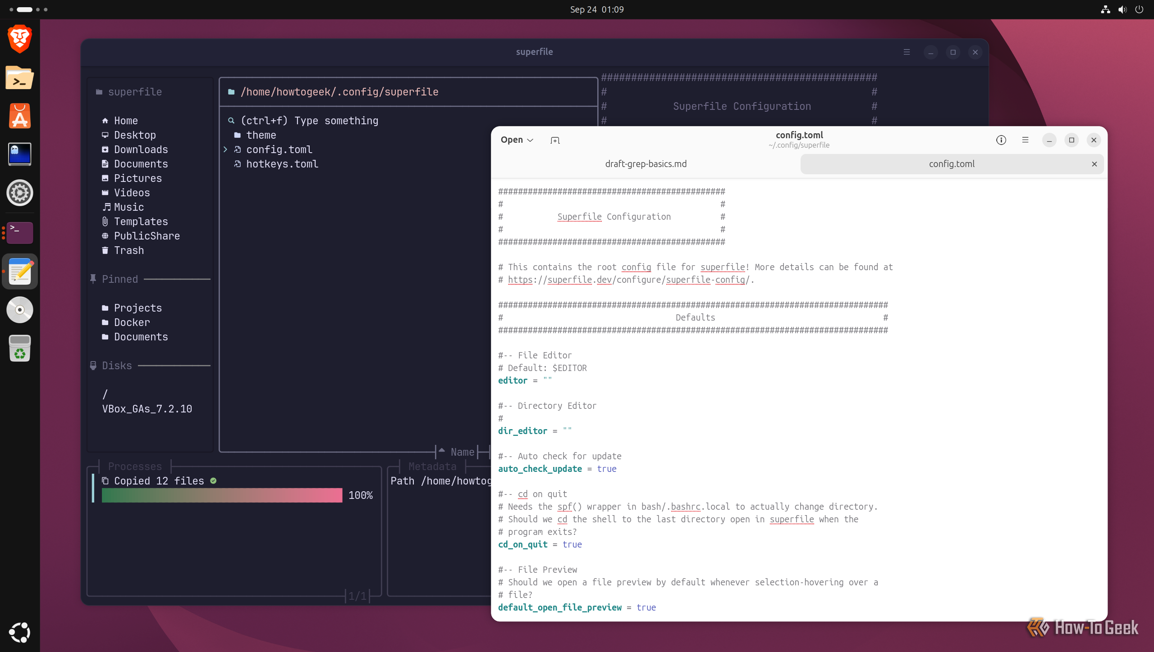This screenshot has width=1154, height=652.
Task: Open the network status icon in top bar
Action: [x=1105, y=9]
